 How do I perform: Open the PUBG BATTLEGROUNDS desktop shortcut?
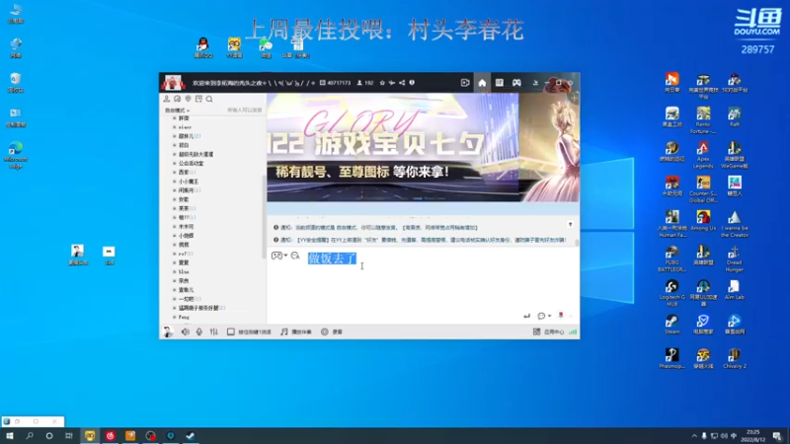671,259
